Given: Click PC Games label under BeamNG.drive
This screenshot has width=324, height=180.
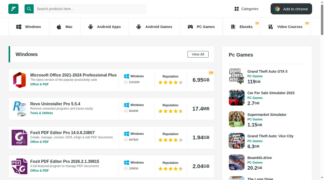Looking at the screenshot, I should click(x=255, y=163).
